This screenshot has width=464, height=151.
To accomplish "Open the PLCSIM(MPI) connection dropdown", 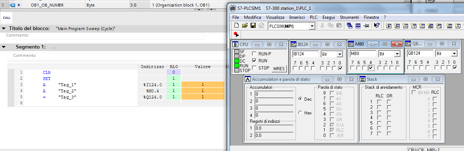I will 312,26.
